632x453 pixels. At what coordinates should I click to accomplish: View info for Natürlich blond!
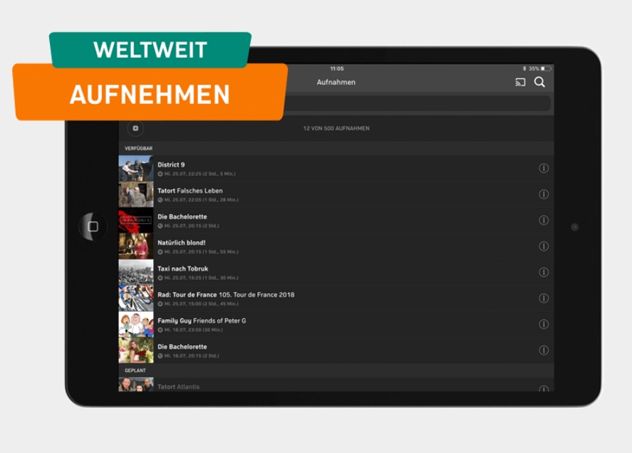pos(544,246)
